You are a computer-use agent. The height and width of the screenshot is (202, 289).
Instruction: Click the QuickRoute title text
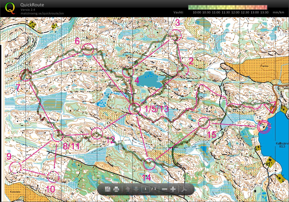[32, 5]
